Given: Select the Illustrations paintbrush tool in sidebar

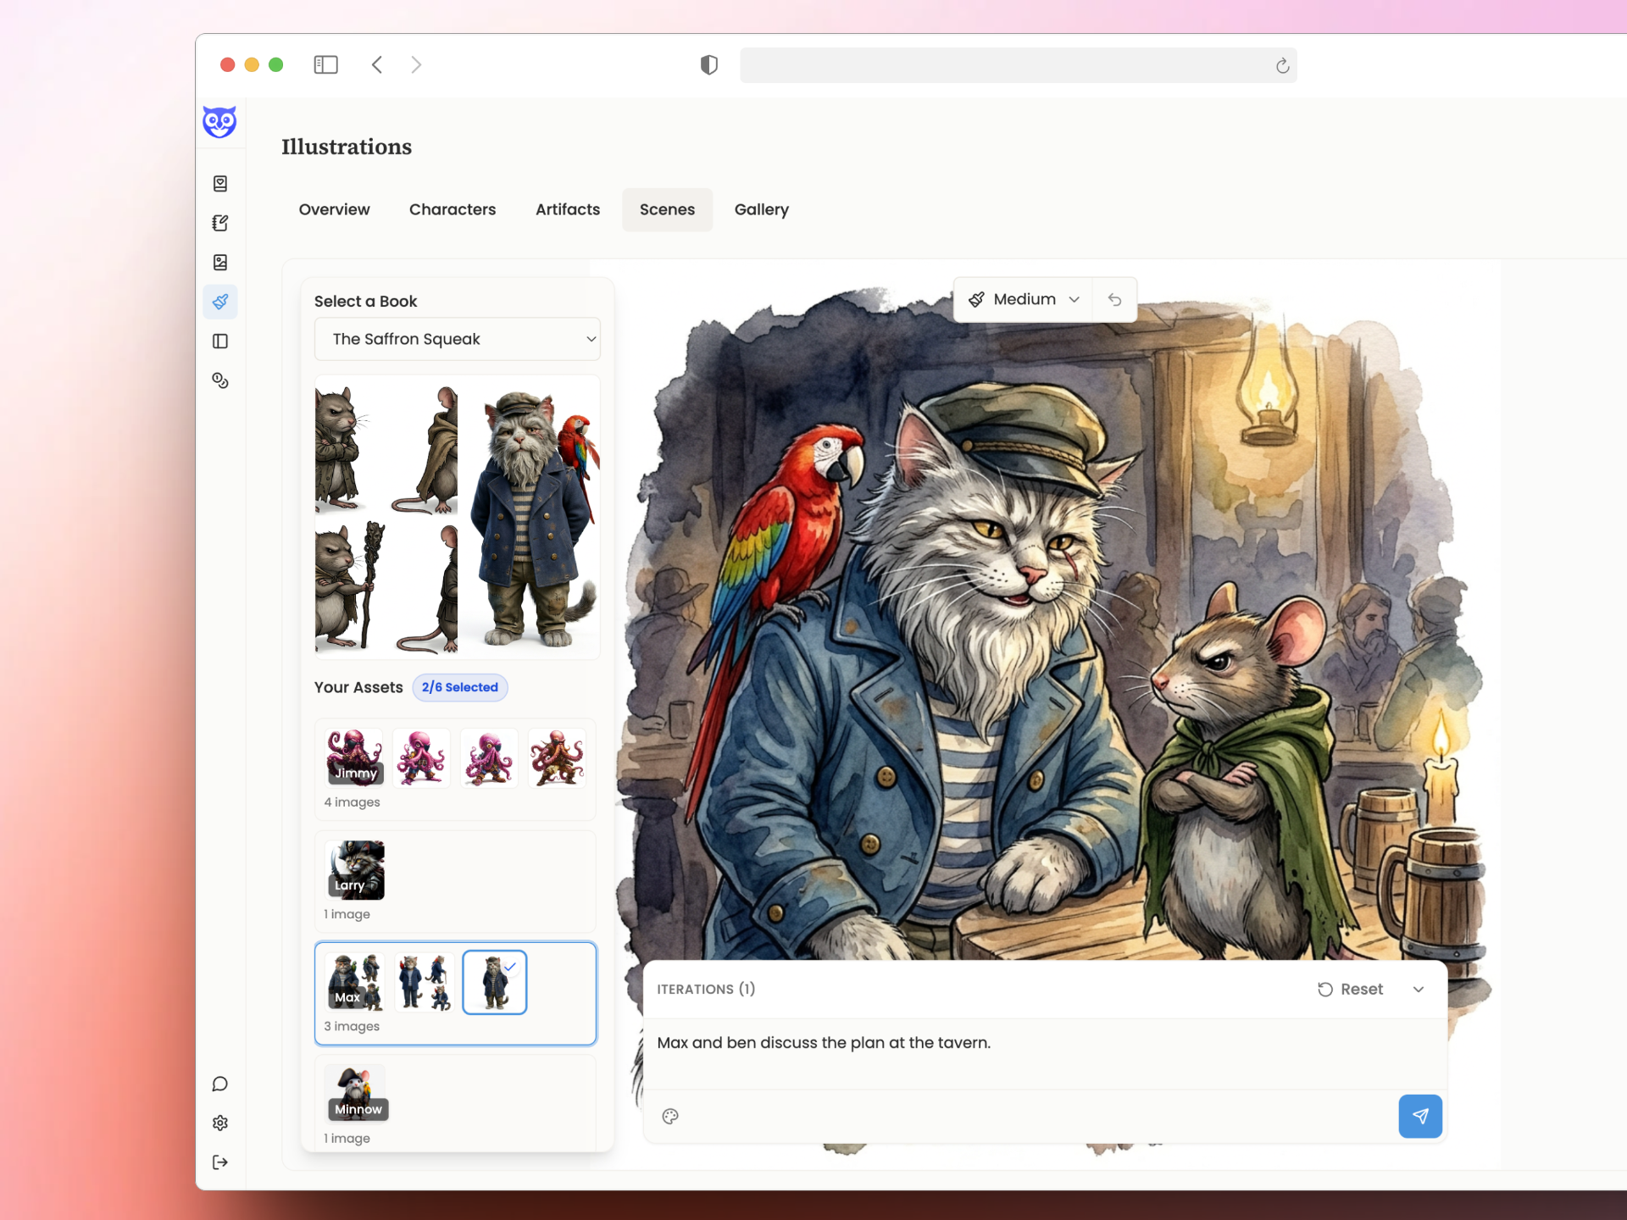Looking at the screenshot, I should pyautogui.click(x=220, y=302).
